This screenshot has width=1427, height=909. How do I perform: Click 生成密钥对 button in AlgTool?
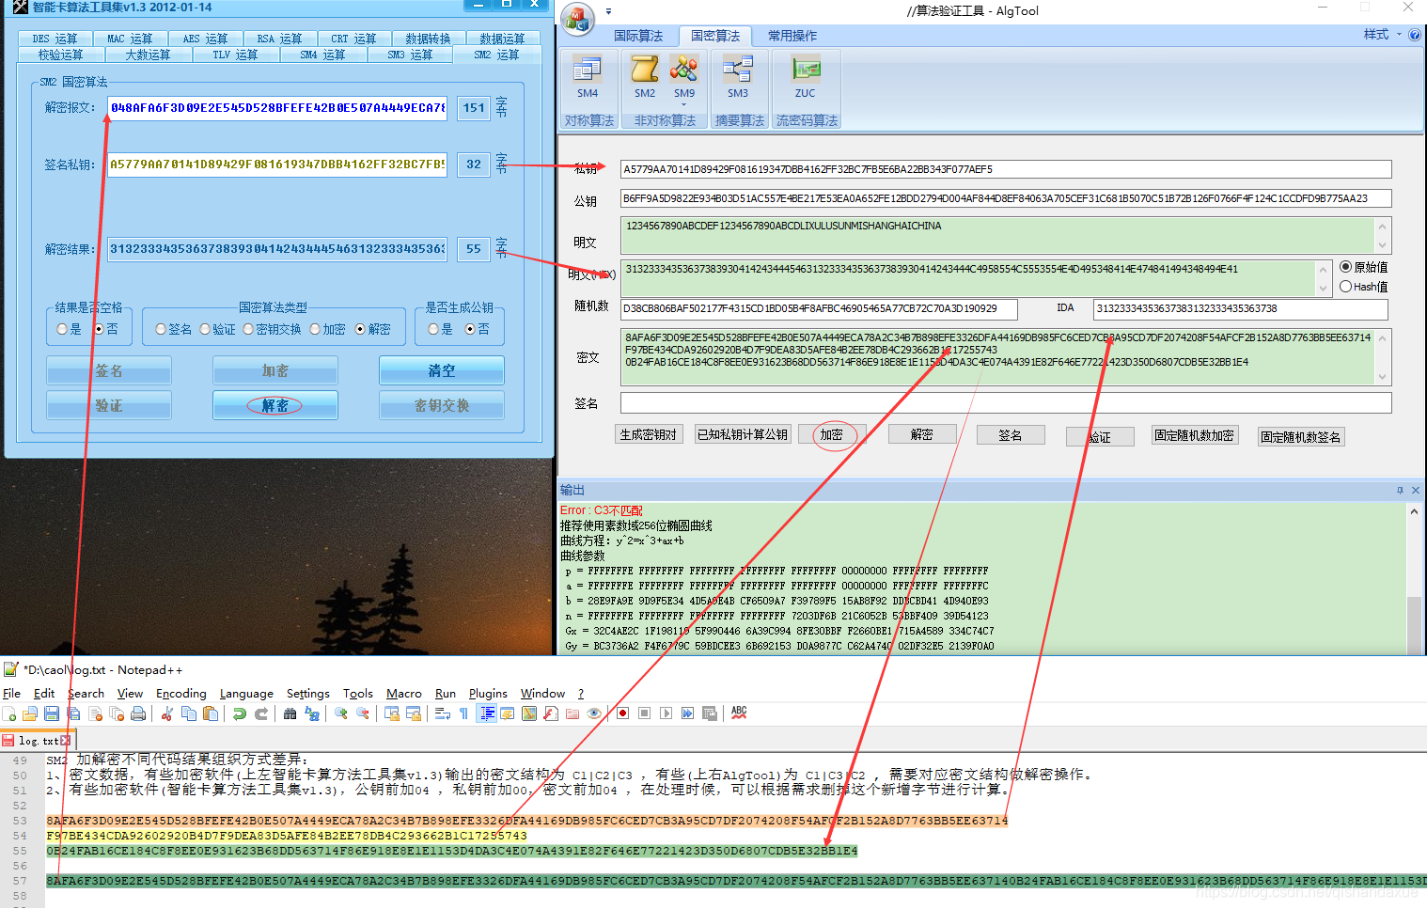(648, 434)
